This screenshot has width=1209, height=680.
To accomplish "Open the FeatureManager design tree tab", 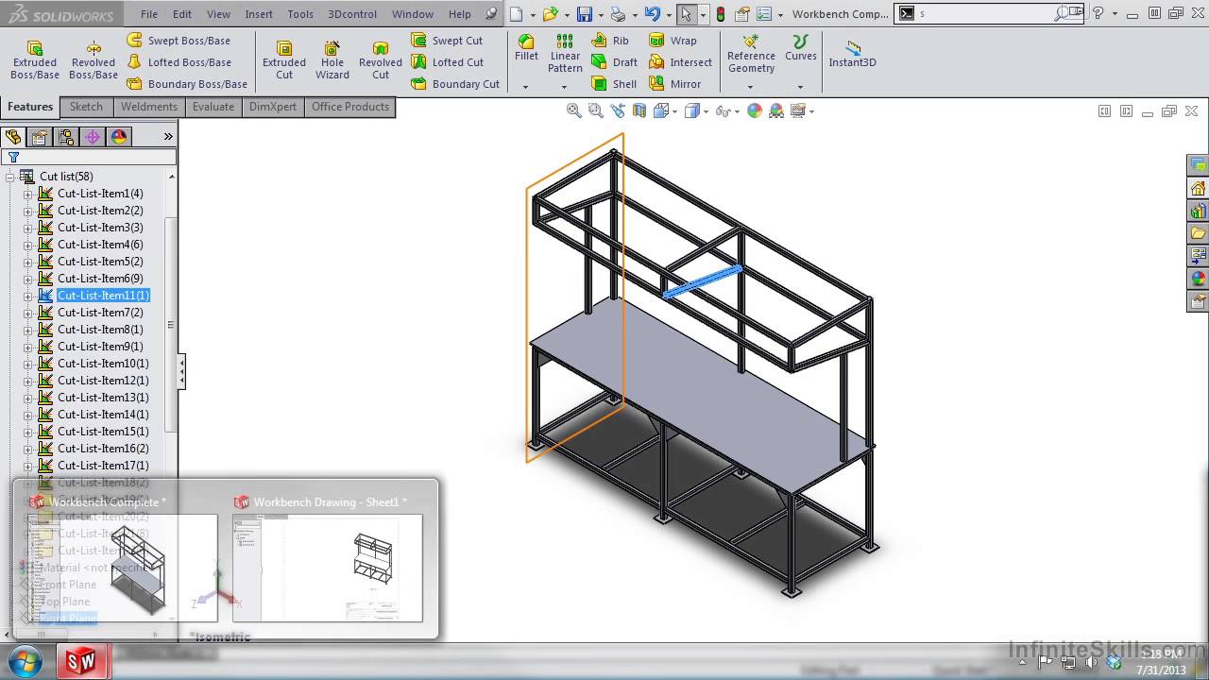I will [13, 137].
